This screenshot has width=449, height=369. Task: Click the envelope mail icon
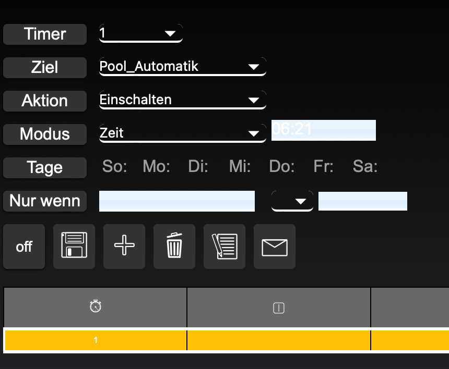(275, 247)
